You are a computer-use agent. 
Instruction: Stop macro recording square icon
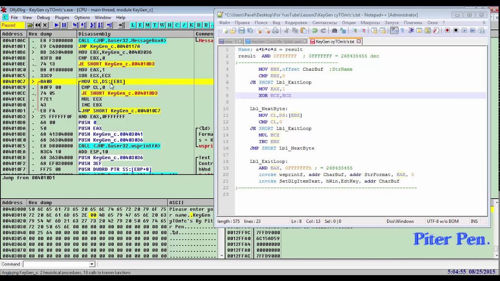pyautogui.click(x=456, y=30)
